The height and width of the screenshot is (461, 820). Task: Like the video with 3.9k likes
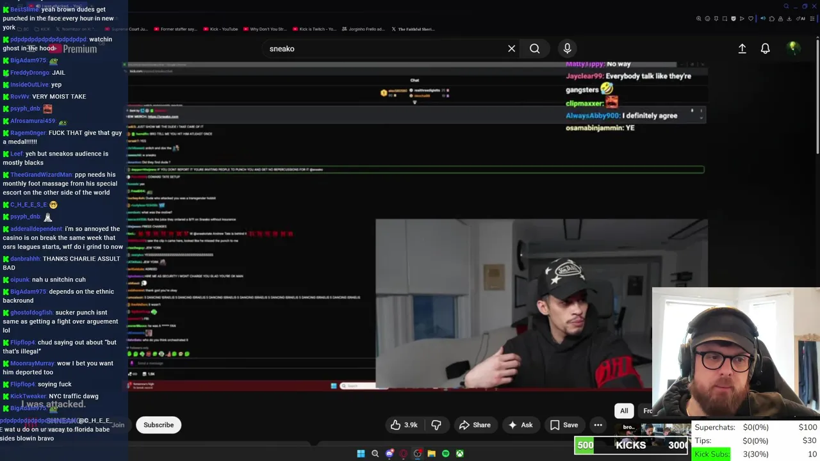pyautogui.click(x=404, y=425)
